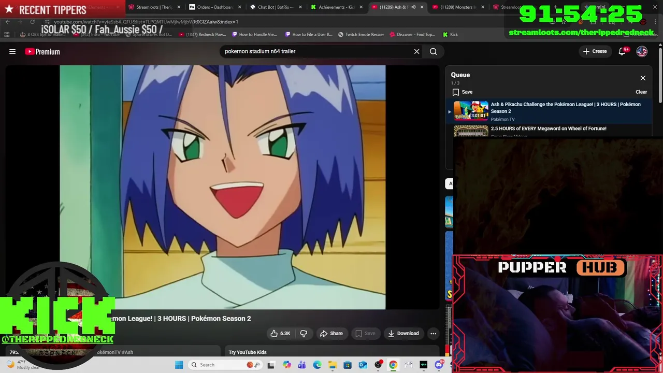Open YouTube notifications bell
Image resolution: width=663 pixels, height=373 pixels.
click(623, 51)
